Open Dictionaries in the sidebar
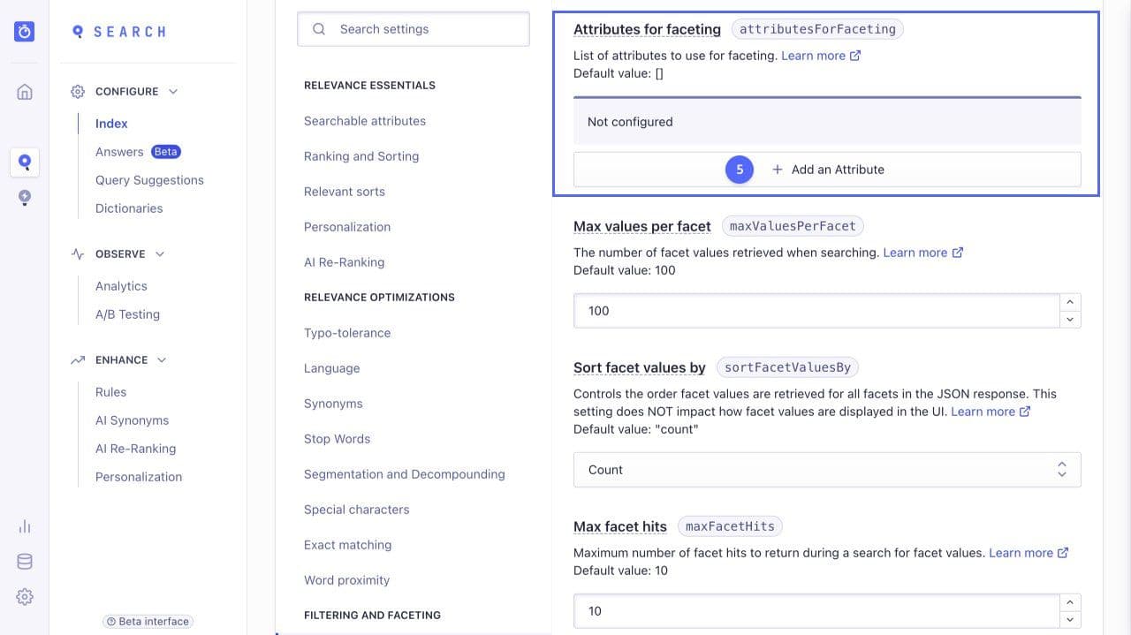The height and width of the screenshot is (635, 1131). [x=129, y=208]
